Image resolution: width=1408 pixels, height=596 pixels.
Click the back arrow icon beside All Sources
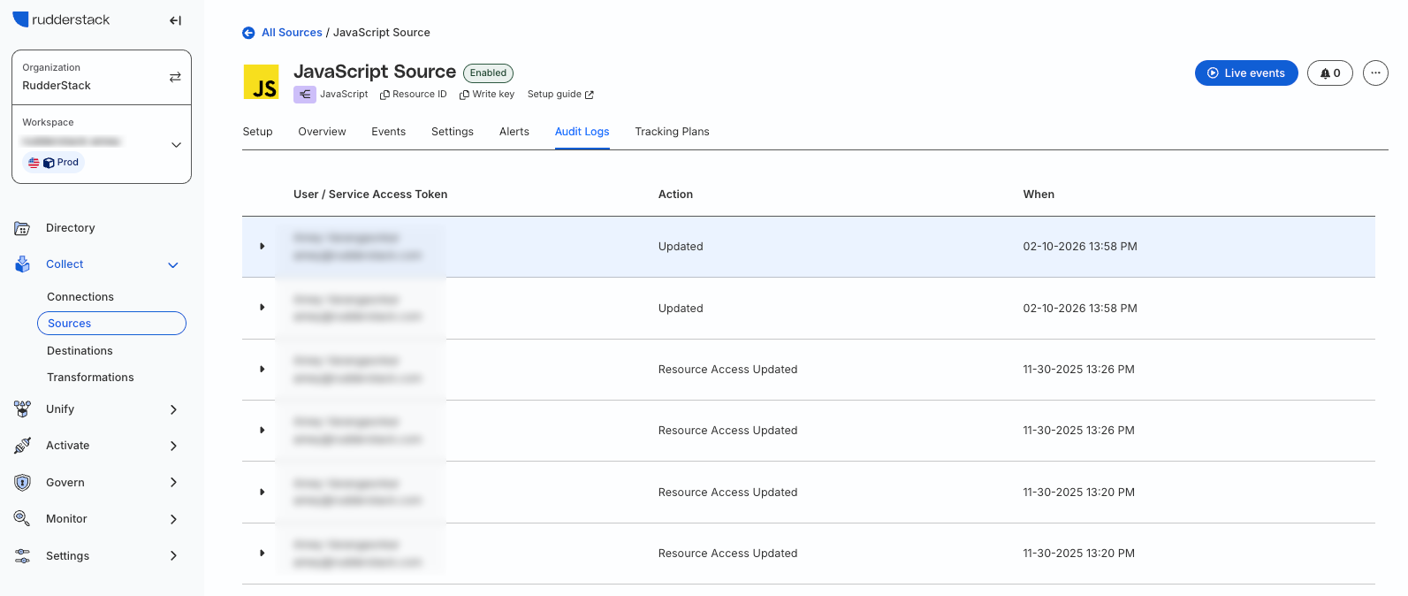tap(248, 33)
